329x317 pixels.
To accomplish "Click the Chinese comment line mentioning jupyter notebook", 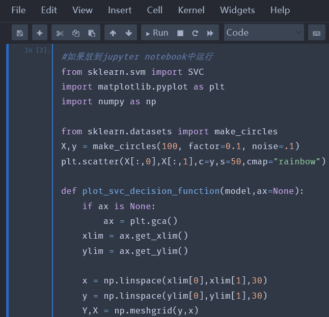I will 137,57.
